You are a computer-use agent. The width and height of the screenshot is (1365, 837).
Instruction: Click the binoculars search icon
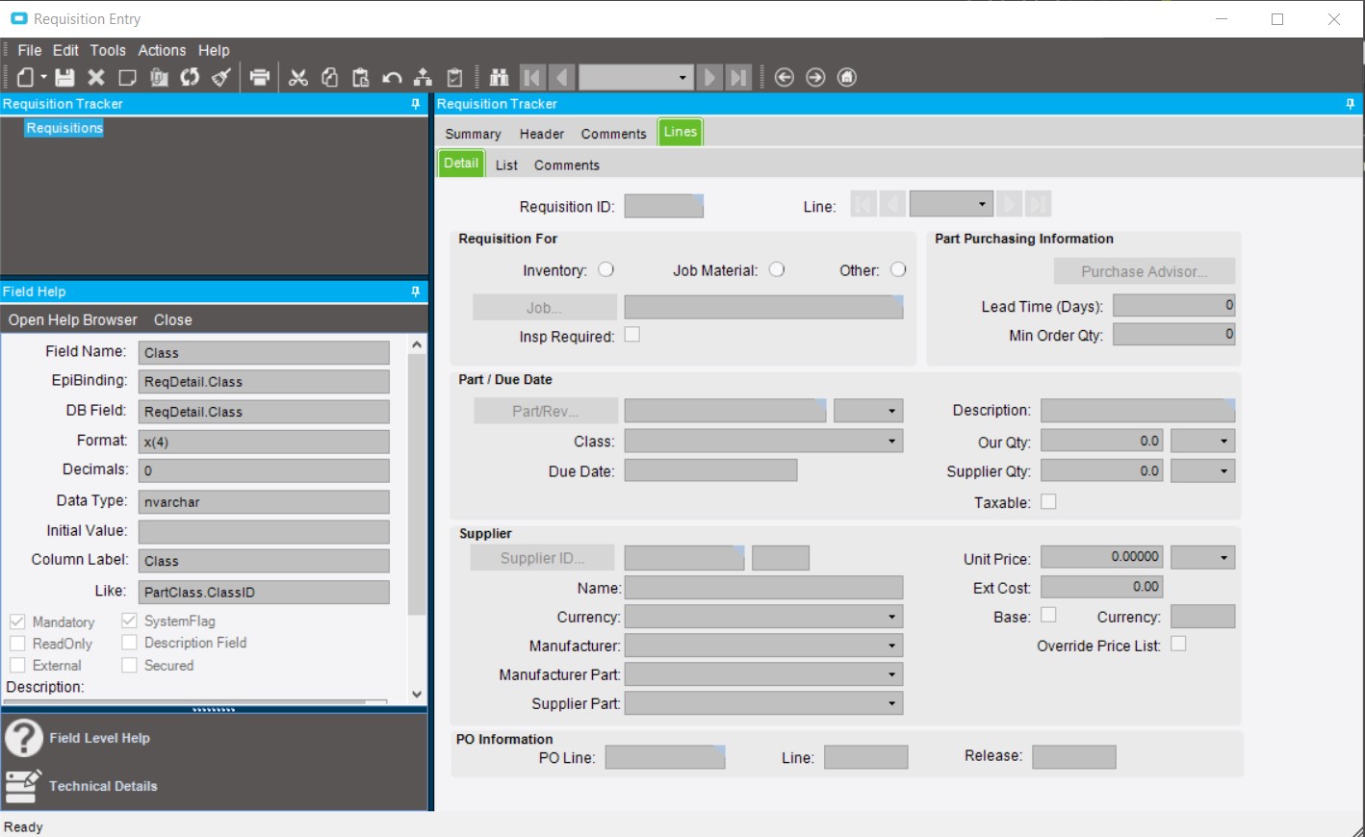(x=499, y=78)
